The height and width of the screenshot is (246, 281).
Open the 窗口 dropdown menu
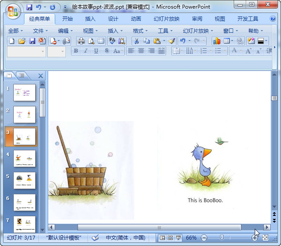tap(231, 31)
